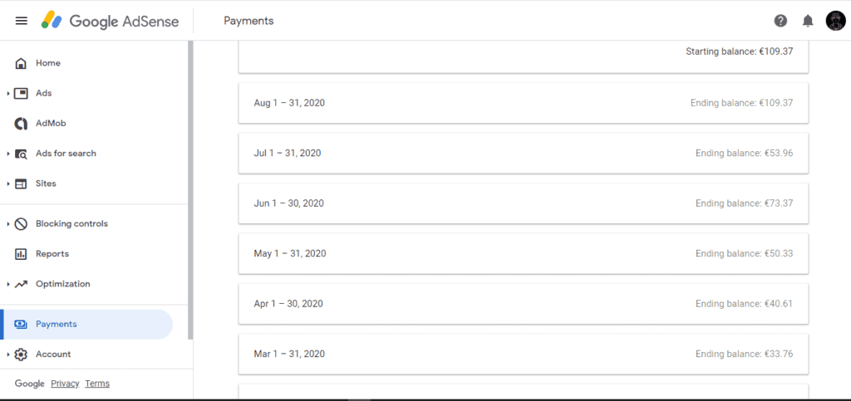Open the Aug 1 – 31, 2020 statement row
This screenshot has height=401, width=851.
click(524, 103)
